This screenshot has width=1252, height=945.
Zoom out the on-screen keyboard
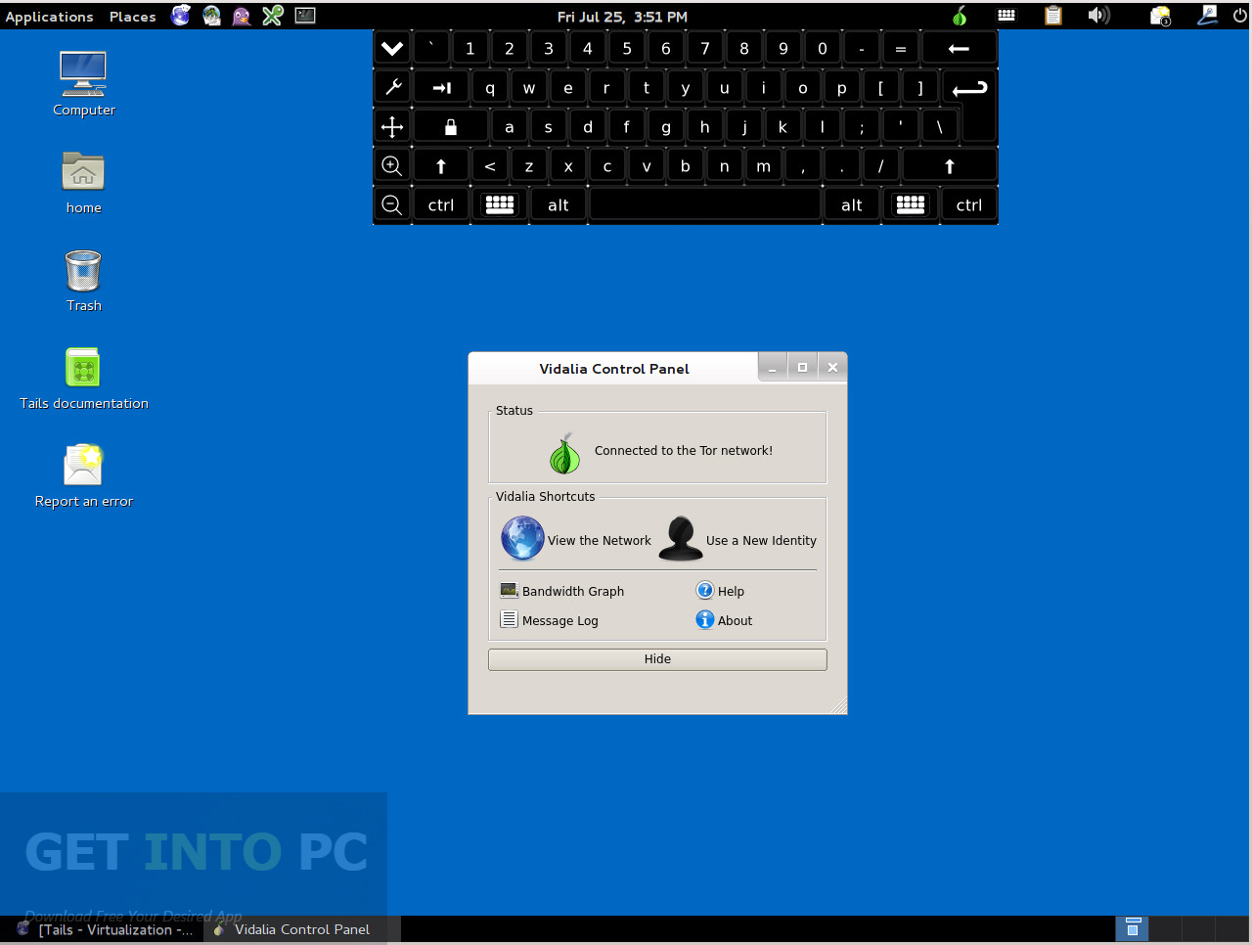click(392, 204)
